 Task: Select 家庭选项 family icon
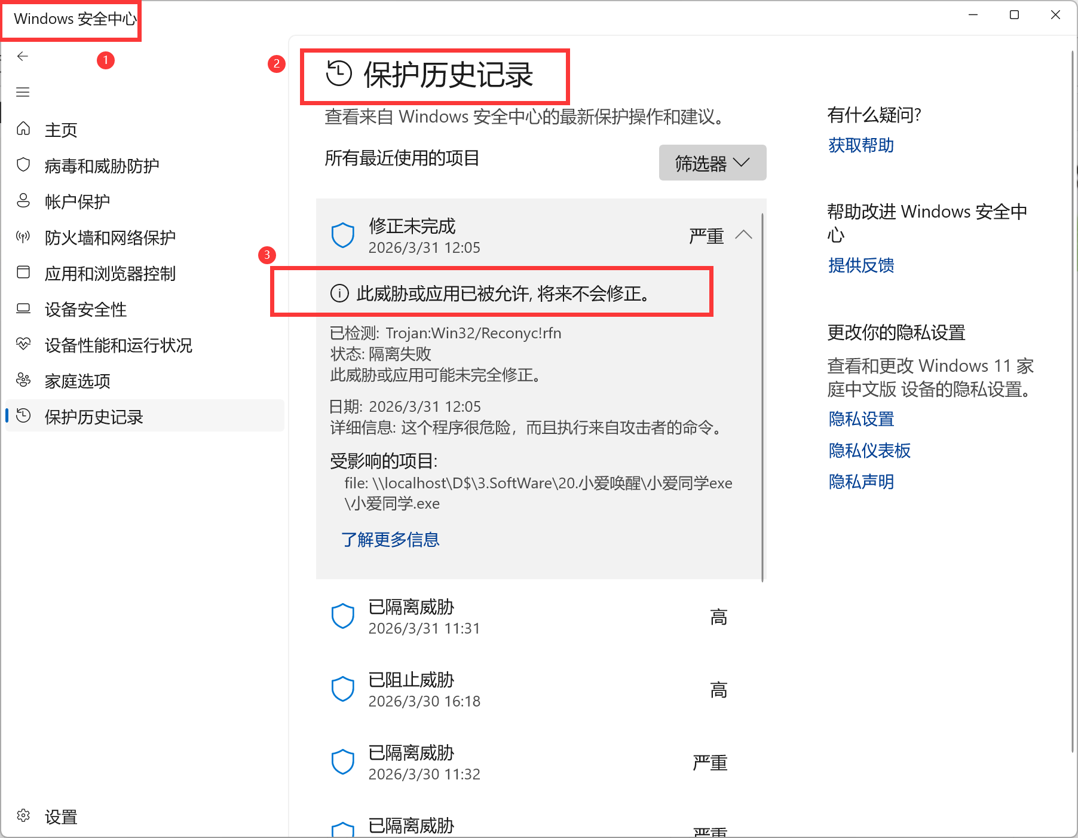tap(24, 380)
